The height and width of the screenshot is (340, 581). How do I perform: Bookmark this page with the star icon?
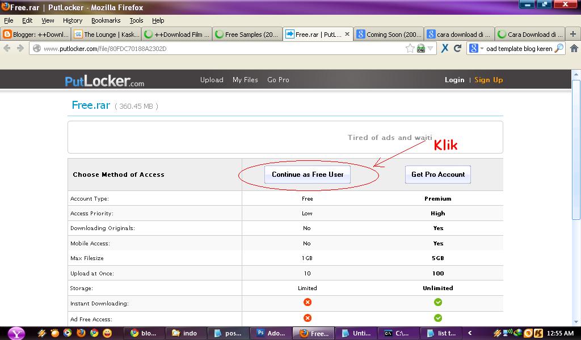pyautogui.click(x=410, y=49)
